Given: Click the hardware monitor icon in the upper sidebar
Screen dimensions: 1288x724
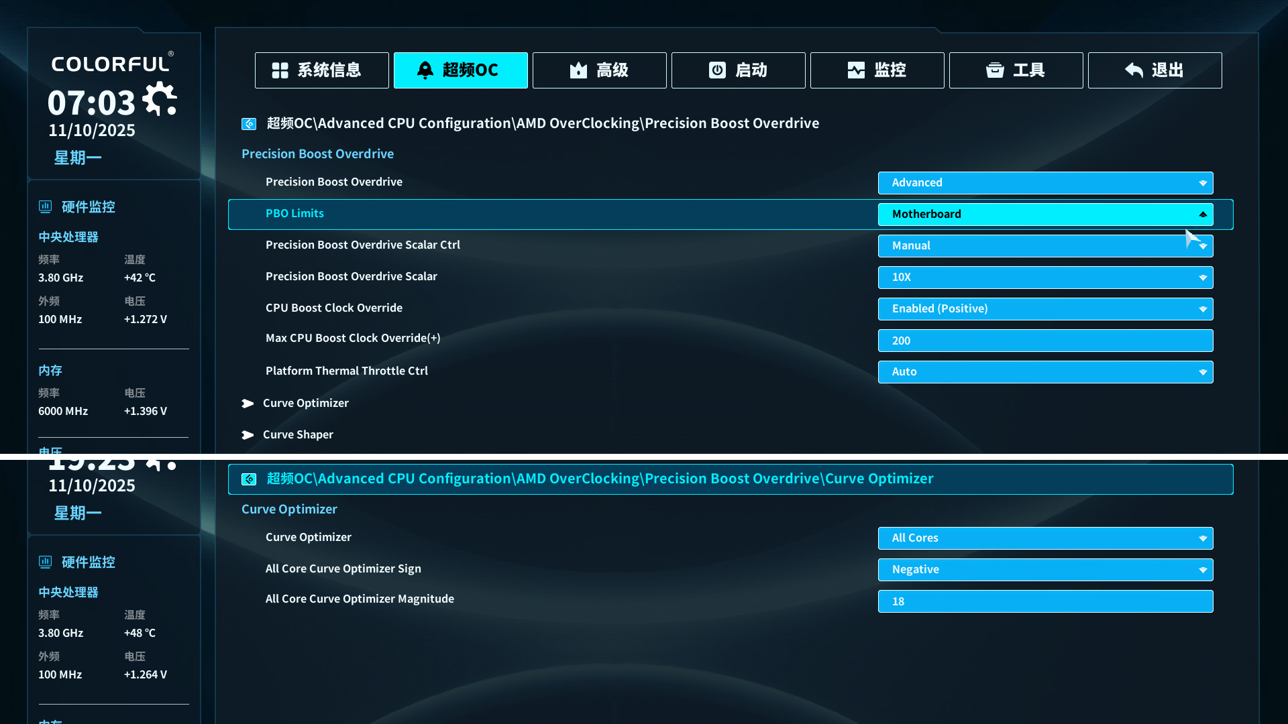Looking at the screenshot, I should point(45,206).
